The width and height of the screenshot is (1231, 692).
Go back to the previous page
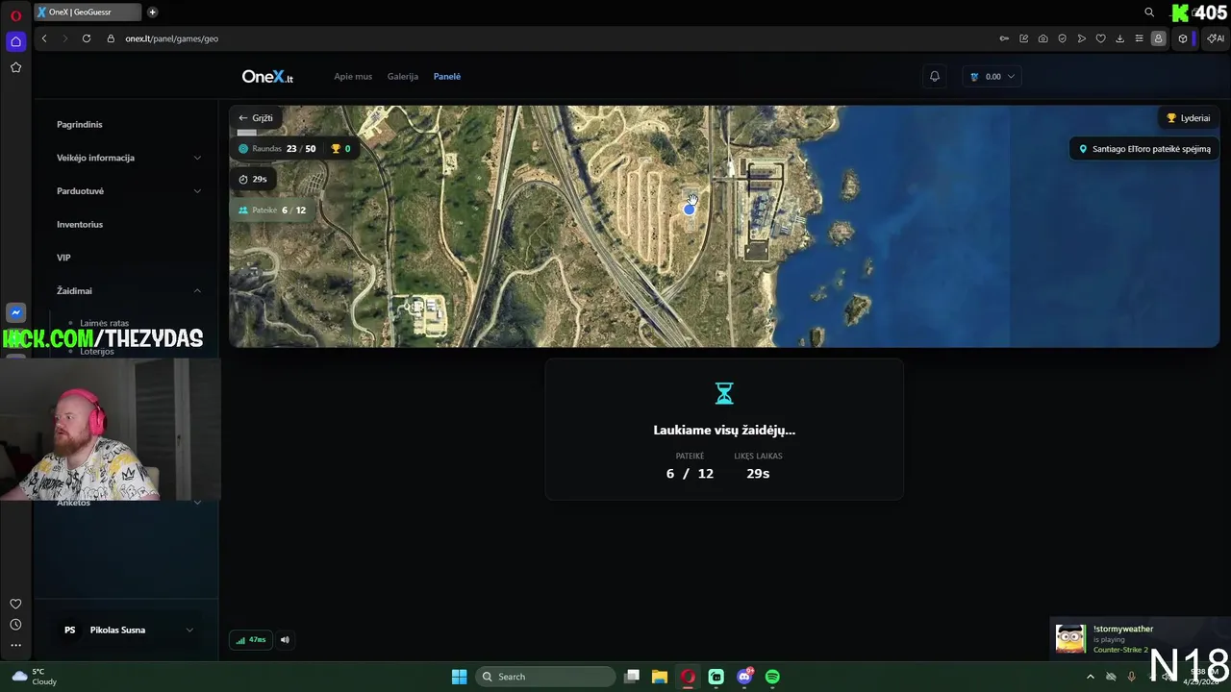44,38
